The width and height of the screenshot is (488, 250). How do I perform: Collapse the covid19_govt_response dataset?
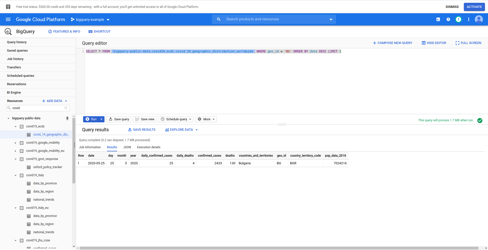[16, 159]
